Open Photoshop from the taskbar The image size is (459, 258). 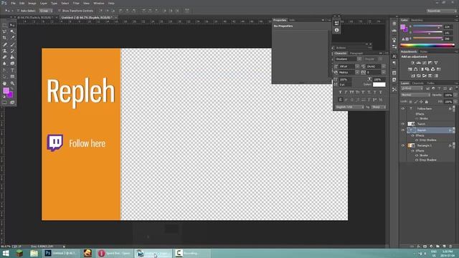(x=62, y=253)
